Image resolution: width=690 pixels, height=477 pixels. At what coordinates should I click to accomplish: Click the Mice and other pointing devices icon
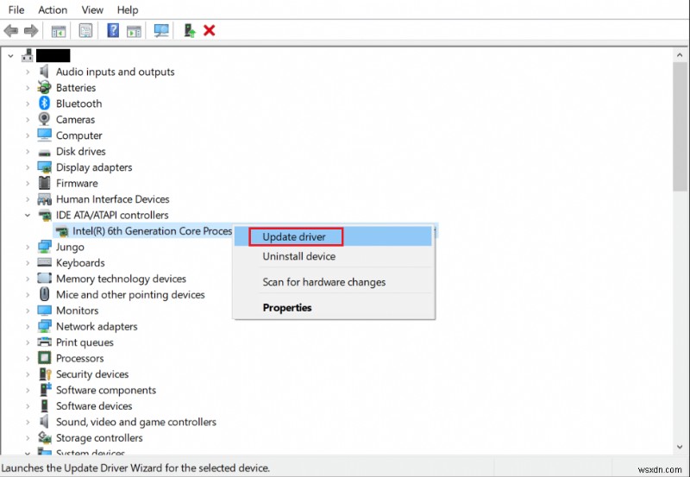44,294
